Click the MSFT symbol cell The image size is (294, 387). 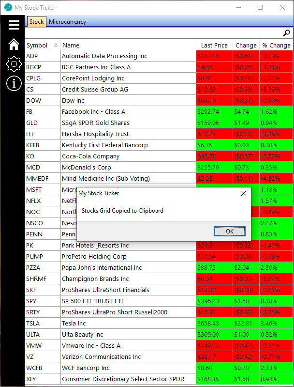[x=43, y=189]
